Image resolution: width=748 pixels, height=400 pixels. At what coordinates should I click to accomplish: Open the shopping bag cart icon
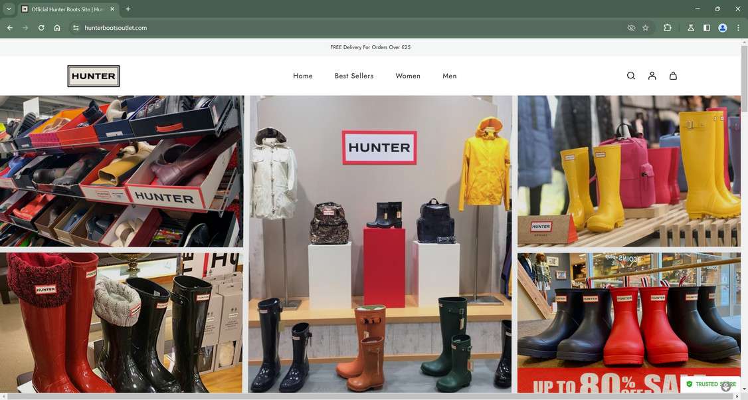coord(673,76)
